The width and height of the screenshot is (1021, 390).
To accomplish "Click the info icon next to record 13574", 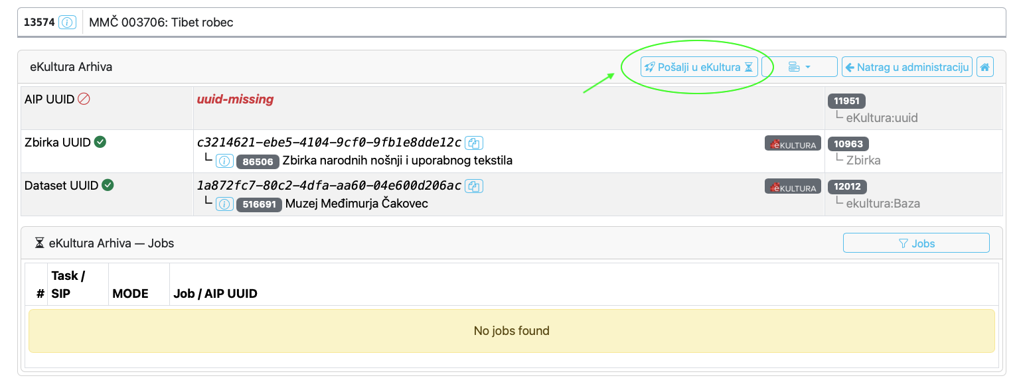I will tap(67, 23).
